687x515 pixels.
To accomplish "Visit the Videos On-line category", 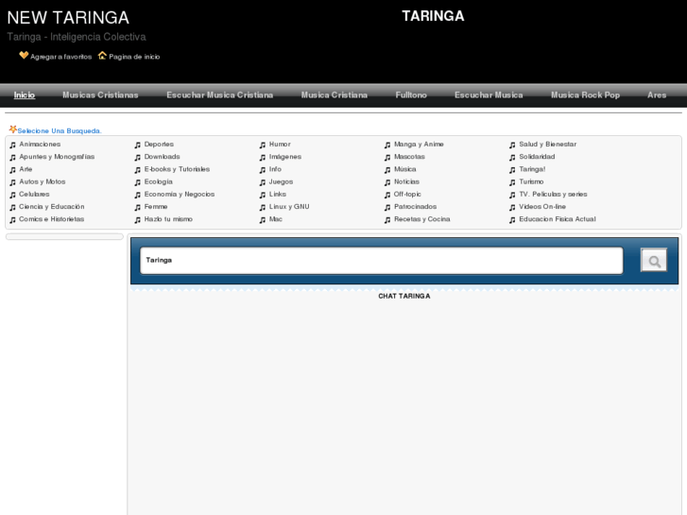I will 542,206.
